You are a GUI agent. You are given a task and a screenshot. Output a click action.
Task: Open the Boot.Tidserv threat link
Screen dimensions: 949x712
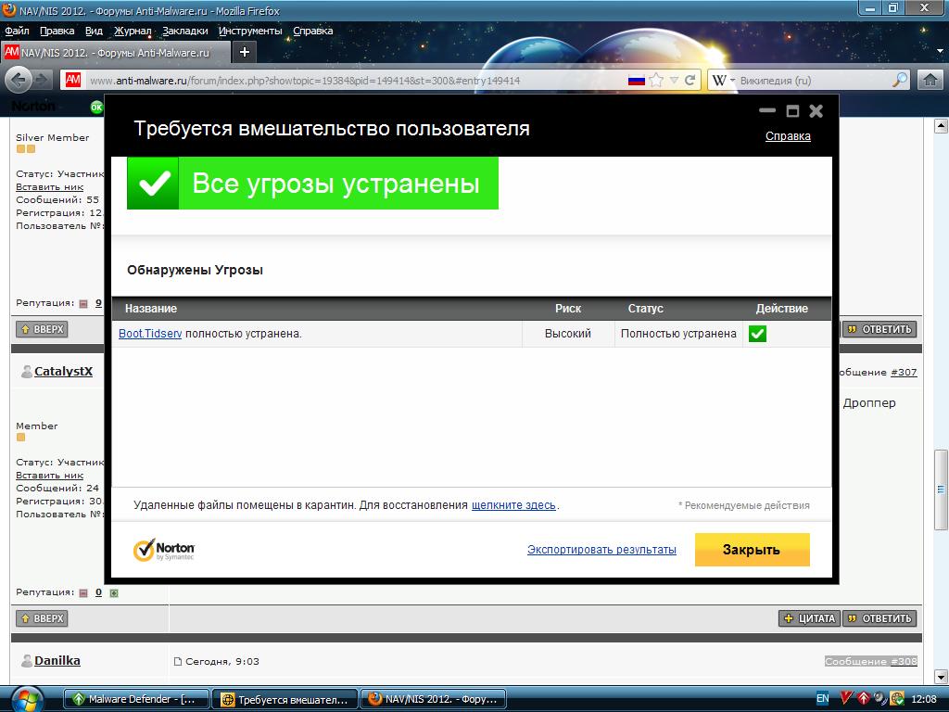tap(150, 334)
